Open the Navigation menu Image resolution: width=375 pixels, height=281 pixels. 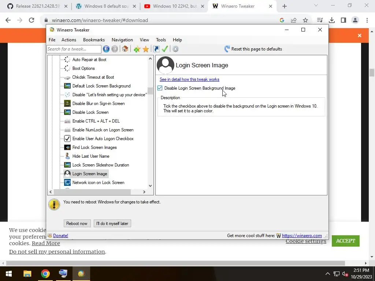pos(122,40)
